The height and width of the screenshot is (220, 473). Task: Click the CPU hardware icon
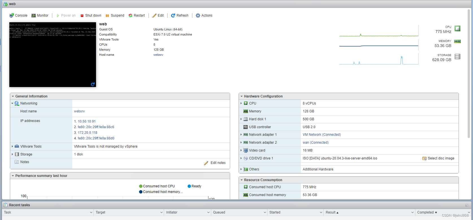pyautogui.click(x=246, y=103)
